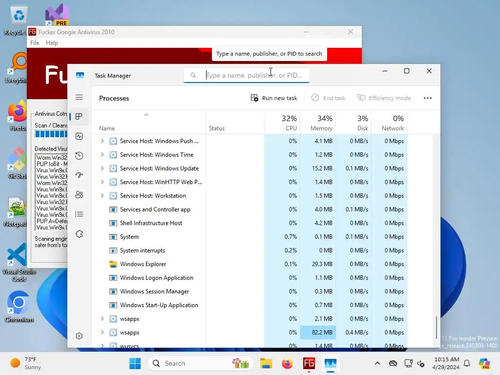Open the clock showing 10:15 AM
Screen dimensions: 500x375
[446, 363]
